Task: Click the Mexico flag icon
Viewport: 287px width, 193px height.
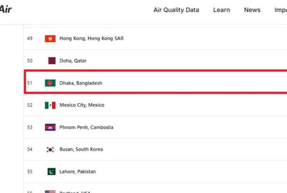Action: 50,105
